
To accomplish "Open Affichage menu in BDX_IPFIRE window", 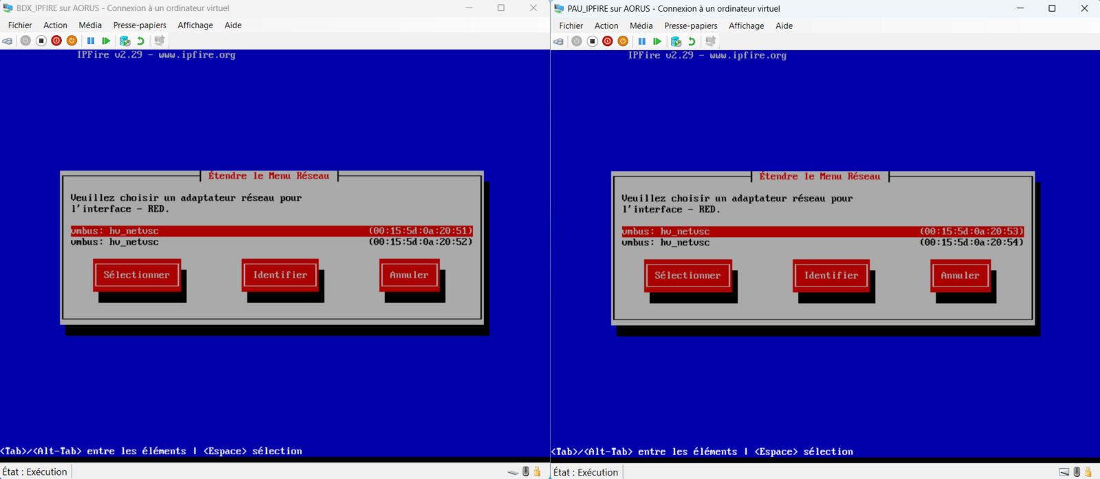I will (x=195, y=25).
